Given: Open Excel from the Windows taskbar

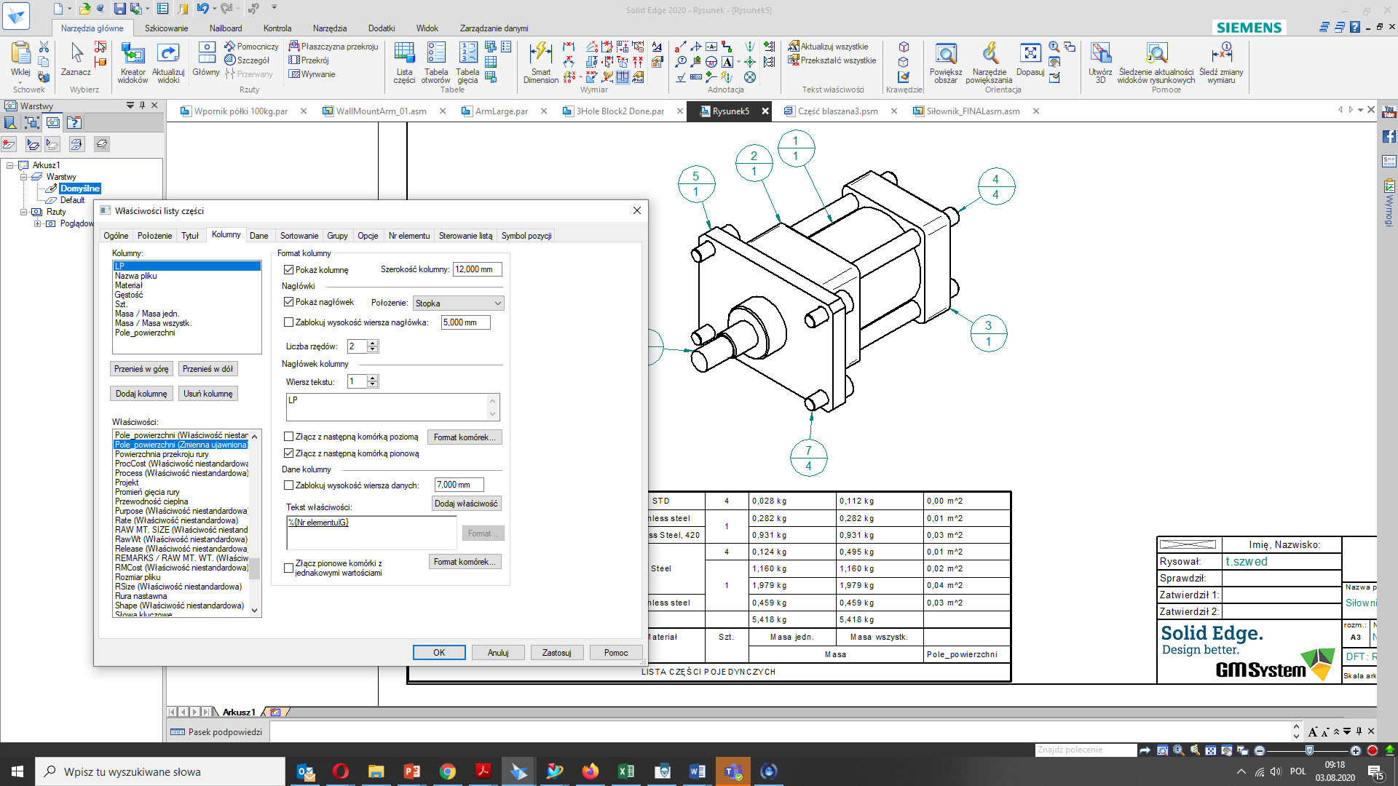Looking at the screenshot, I should tap(625, 771).
